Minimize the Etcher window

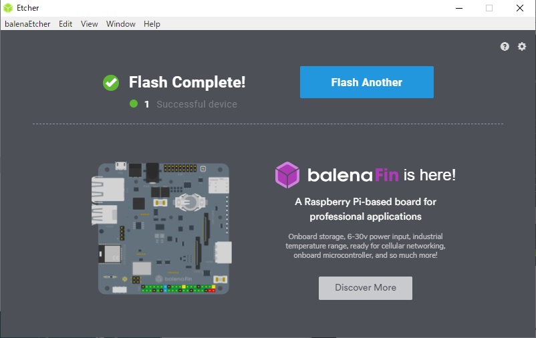pyautogui.click(x=459, y=8)
